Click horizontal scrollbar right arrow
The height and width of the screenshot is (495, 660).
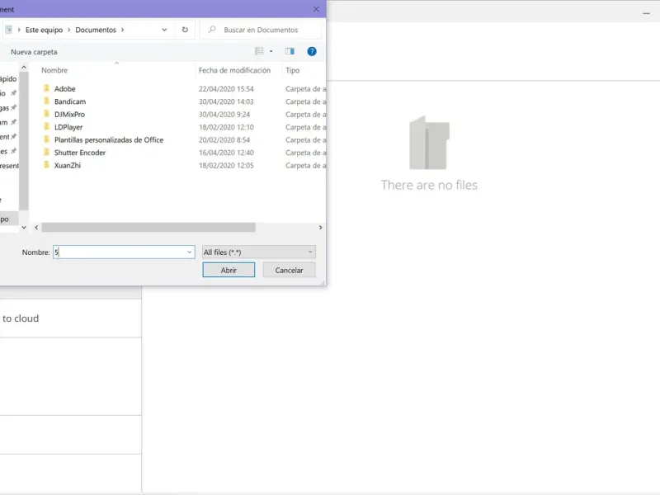coord(320,228)
